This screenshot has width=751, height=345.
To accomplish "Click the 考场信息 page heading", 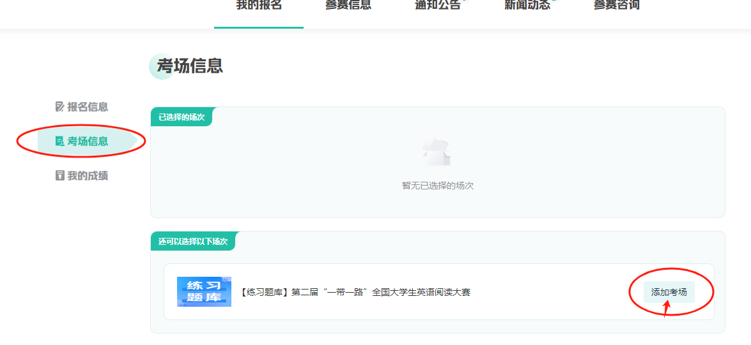I will (x=190, y=66).
